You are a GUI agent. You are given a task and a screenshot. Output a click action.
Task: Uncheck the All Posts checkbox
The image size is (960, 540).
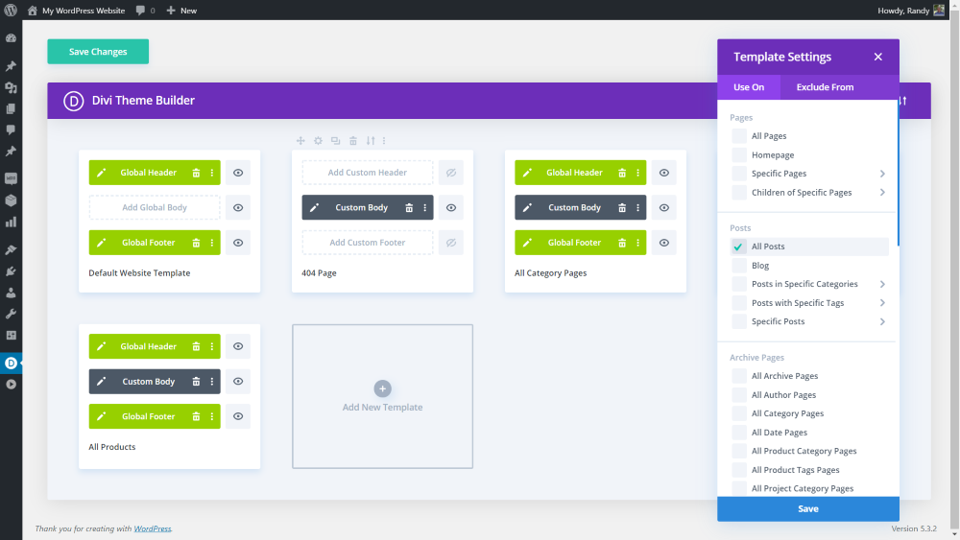[x=739, y=247]
